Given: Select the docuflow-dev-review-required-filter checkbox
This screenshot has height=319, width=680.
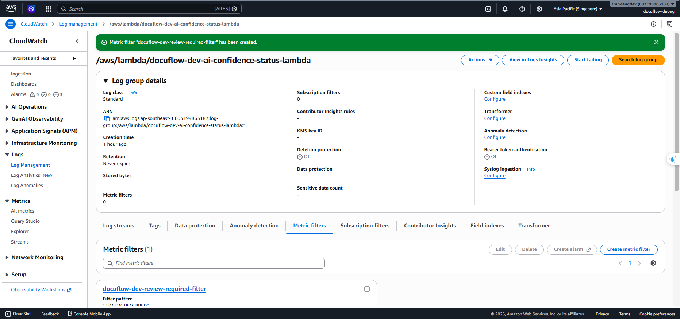Looking at the screenshot, I should [x=367, y=289].
